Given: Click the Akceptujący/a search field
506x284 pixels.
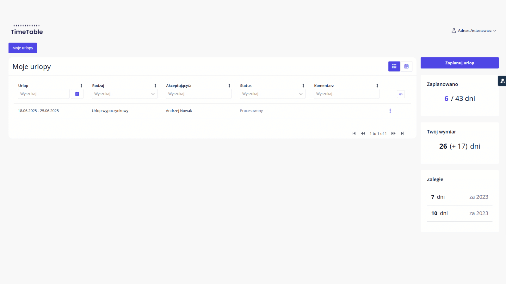Looking at the screenshot, I should 199,94.
